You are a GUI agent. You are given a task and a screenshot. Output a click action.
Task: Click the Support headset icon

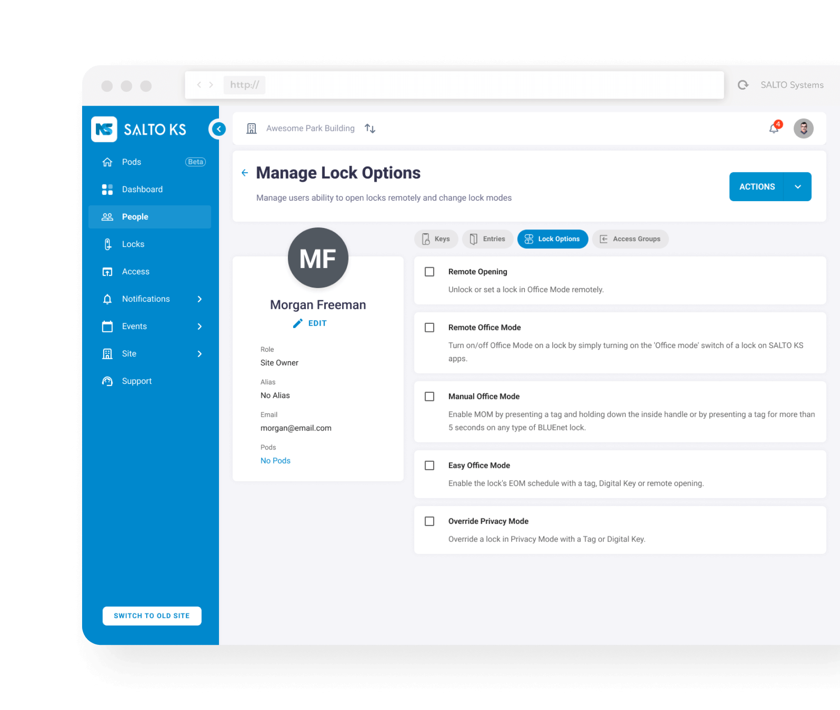click(108, 381)
